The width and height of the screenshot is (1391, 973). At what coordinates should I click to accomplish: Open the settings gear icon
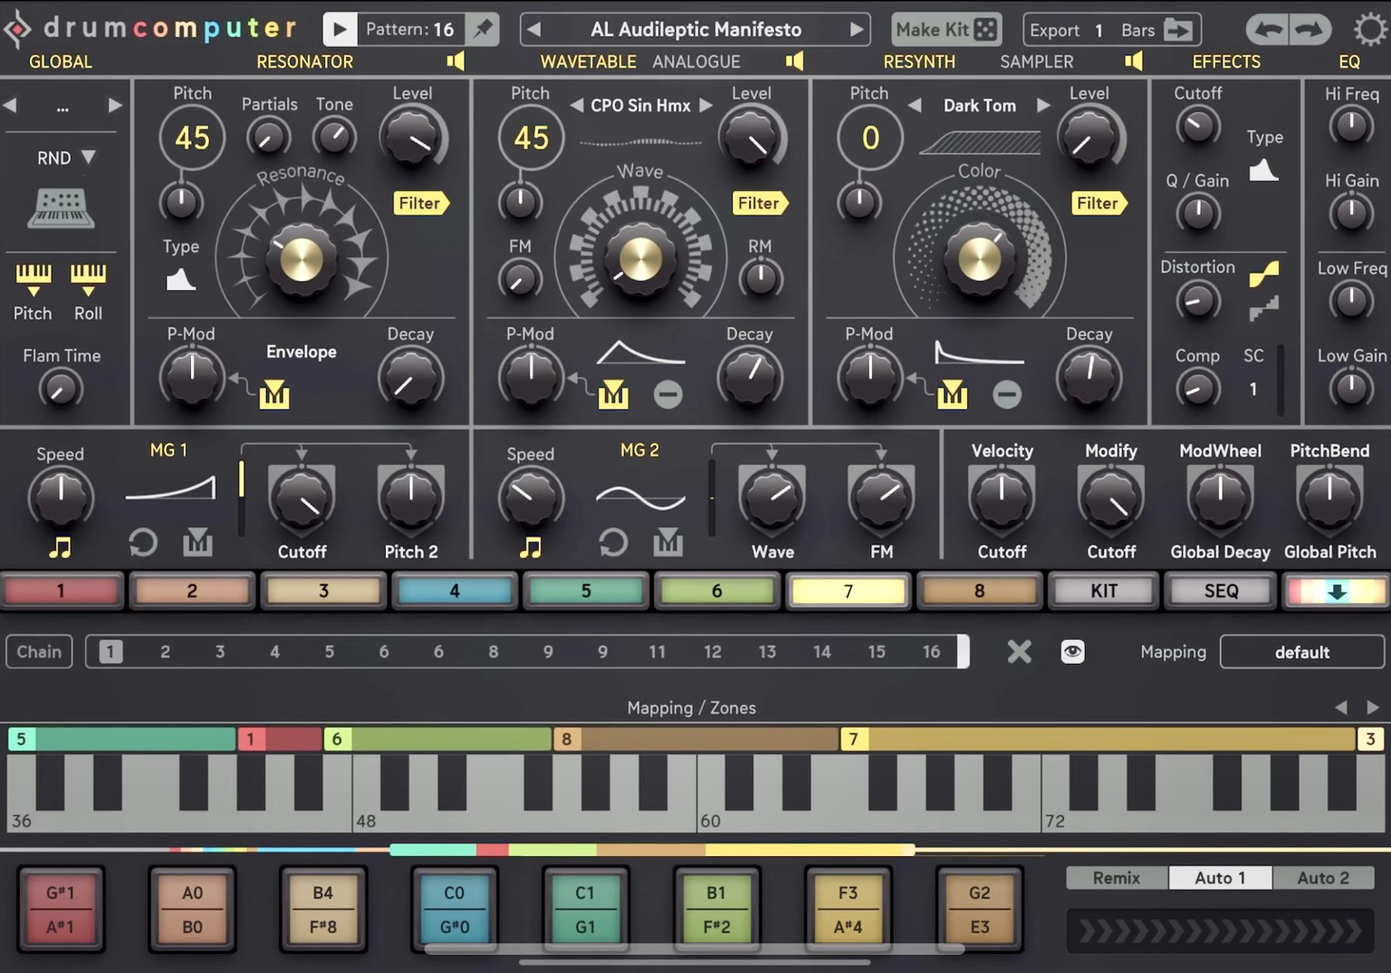click(x=1369, y=30)
